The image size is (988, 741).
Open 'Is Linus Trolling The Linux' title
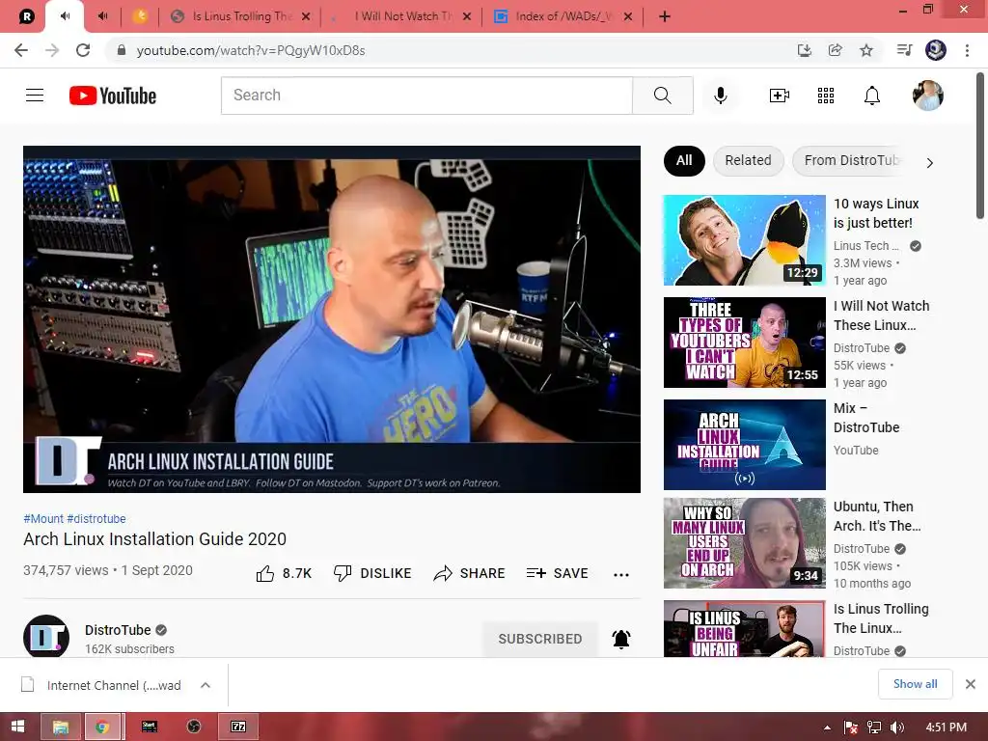pos(881,618)
